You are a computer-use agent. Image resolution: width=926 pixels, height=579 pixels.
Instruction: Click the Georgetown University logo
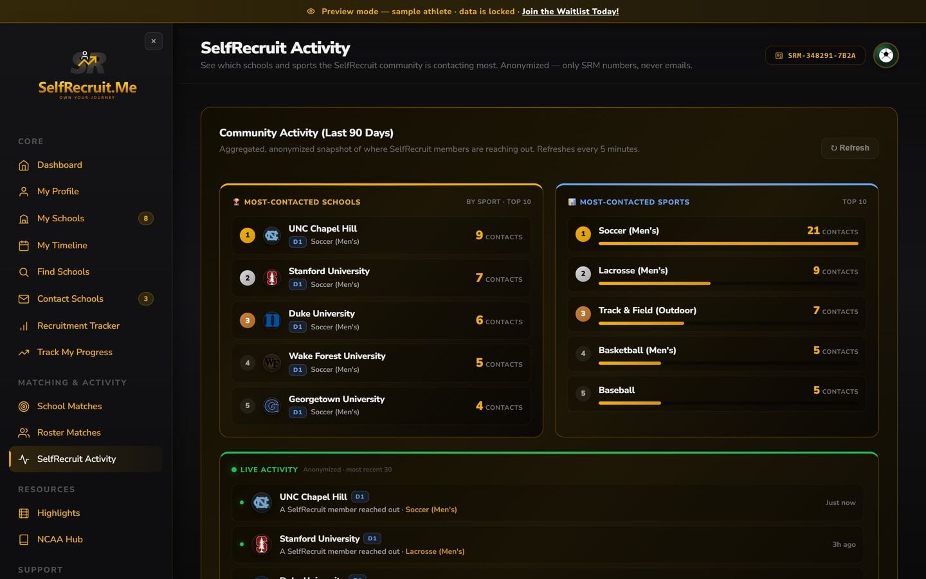tap(272, 406)
